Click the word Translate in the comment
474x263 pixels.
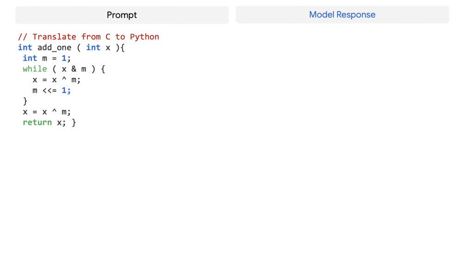point(54,37)
